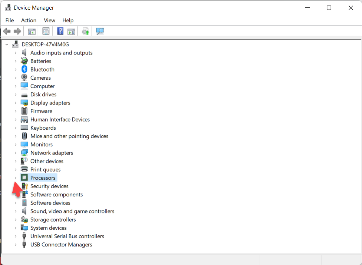Open the View menu
This screenshot has height=265, width=362.
coord(49,20)
